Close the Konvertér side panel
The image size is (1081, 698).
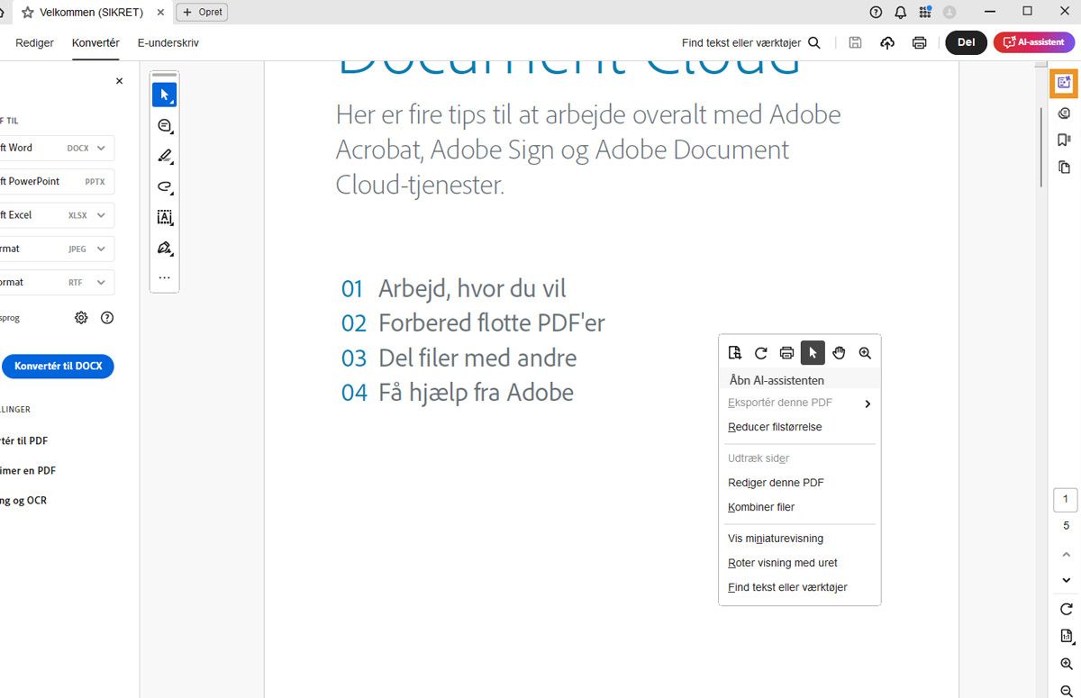pos(119,81)
